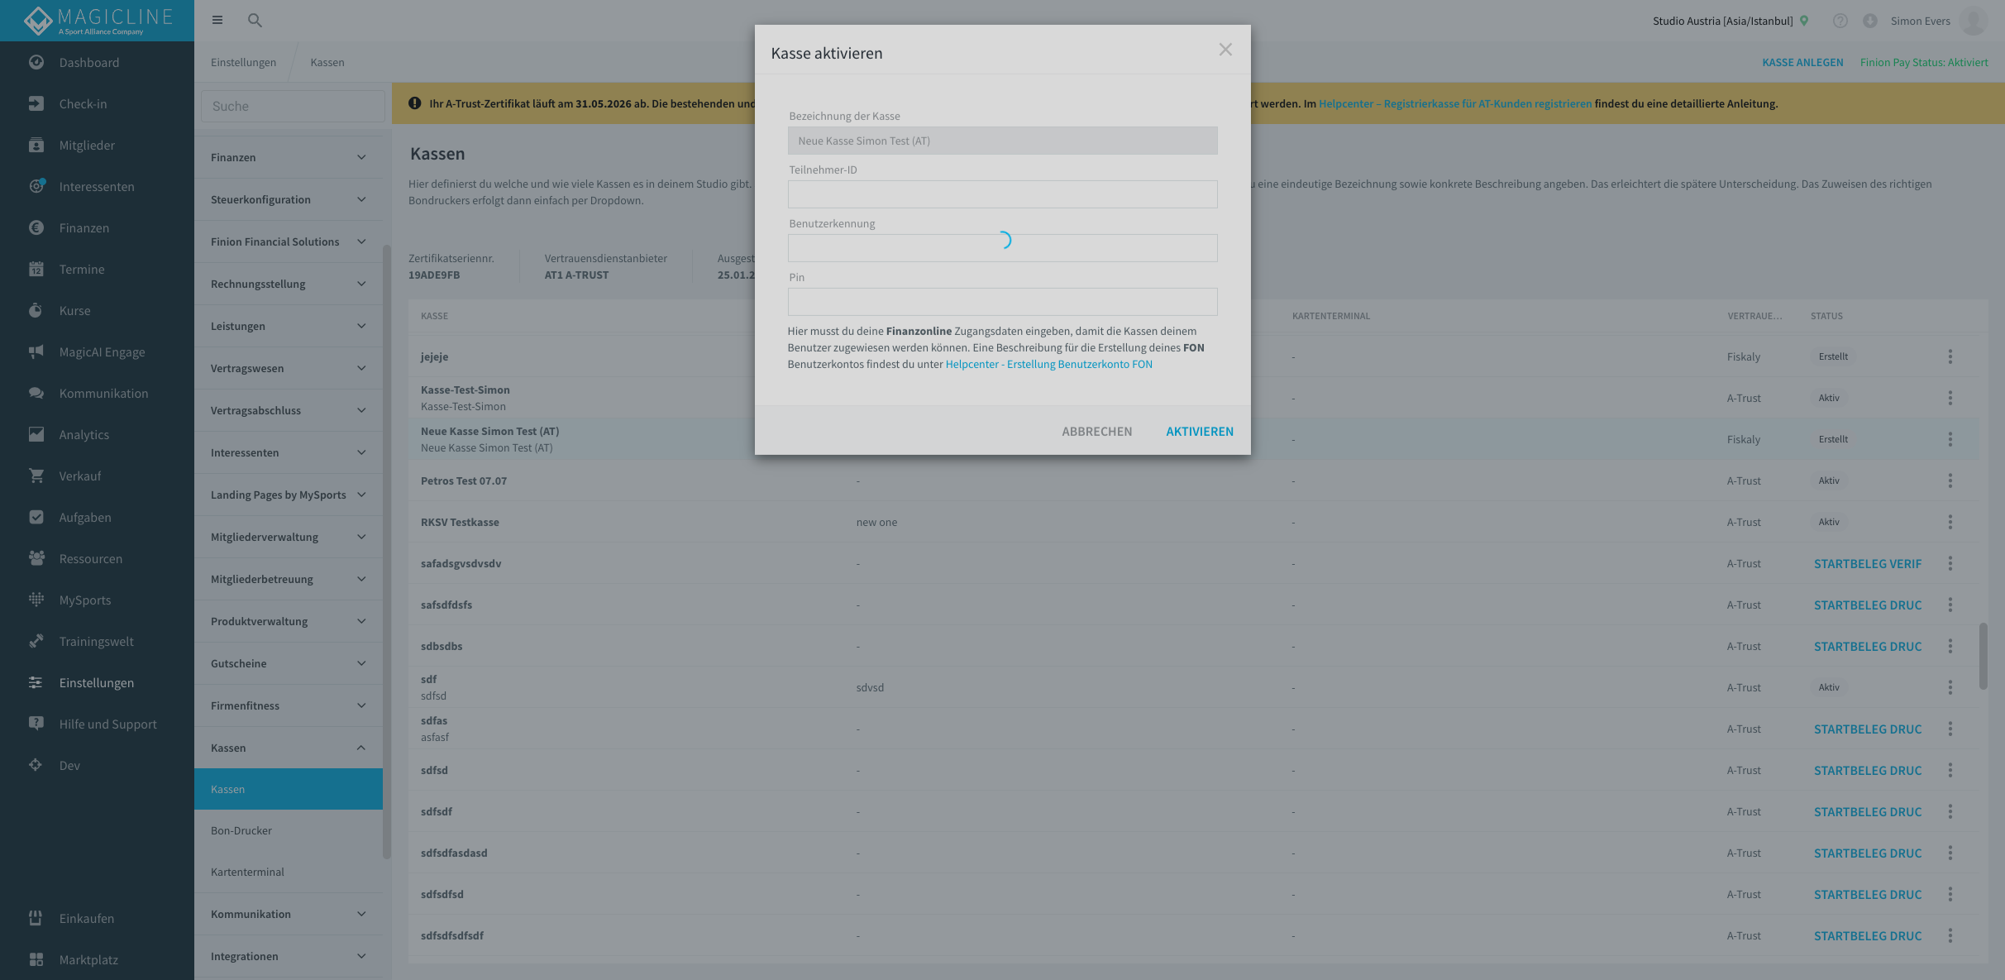
Task: Click into the Teilnehmer-ID field
Action: (1002, 194)
